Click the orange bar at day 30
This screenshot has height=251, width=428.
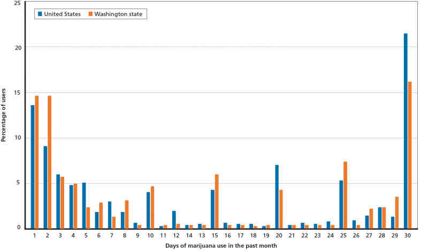[410, 155]
